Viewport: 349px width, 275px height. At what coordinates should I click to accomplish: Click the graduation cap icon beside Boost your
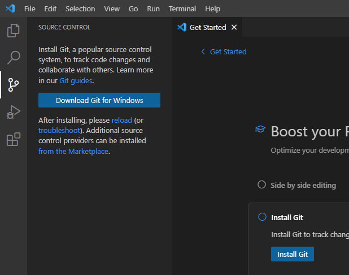click(260, 129)
